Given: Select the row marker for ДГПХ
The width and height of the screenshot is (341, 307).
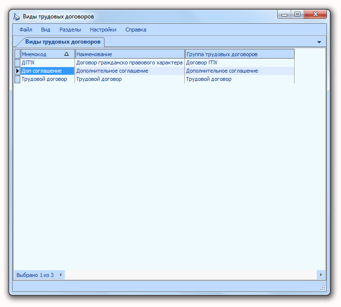Looking at the screenshot, I should coord(17,62).
